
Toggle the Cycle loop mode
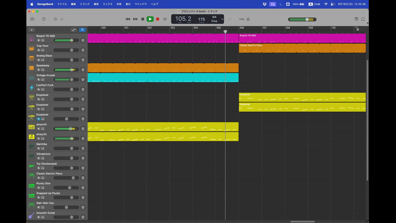(165, 19)
